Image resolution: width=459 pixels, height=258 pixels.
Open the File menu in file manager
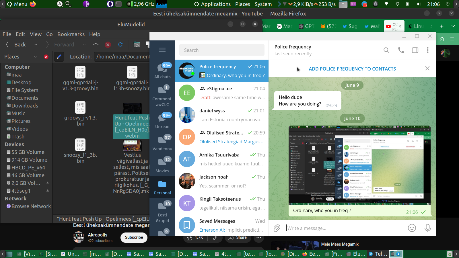(7, 34)
